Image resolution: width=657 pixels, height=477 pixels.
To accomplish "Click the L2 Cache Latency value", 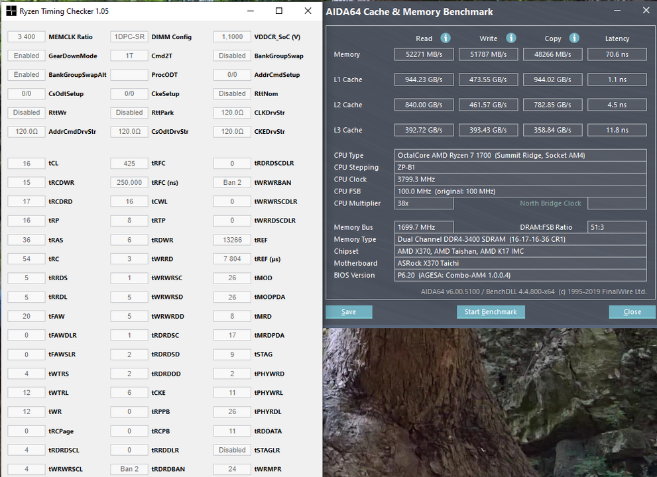I will click(617, 105).
